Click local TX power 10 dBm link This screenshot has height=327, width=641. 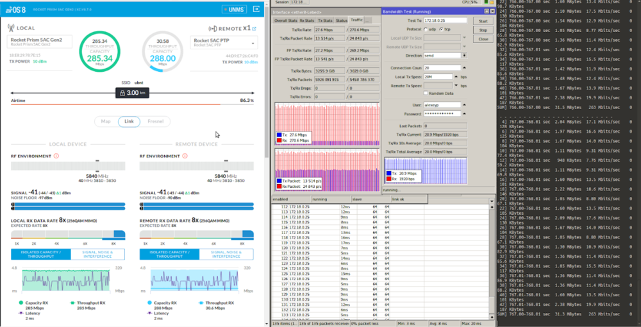[x=40, y=62]
